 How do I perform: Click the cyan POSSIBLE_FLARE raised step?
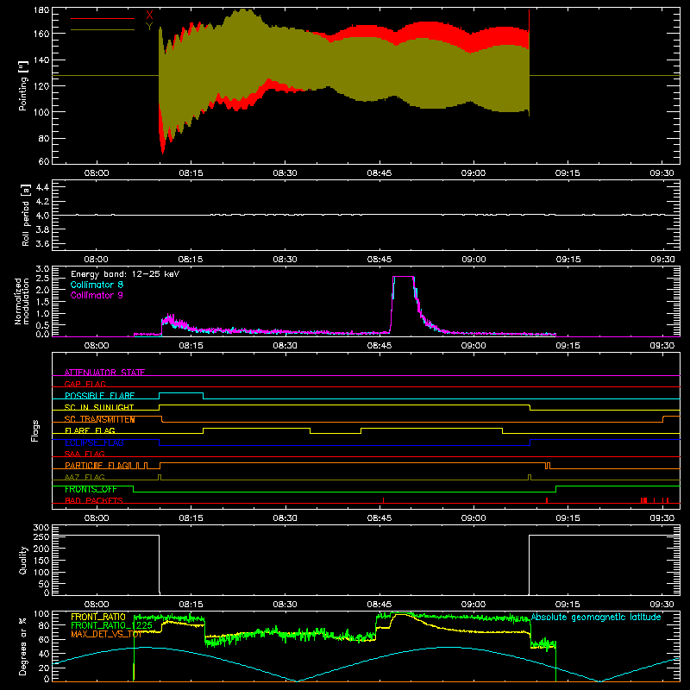[x=181, y=393]
